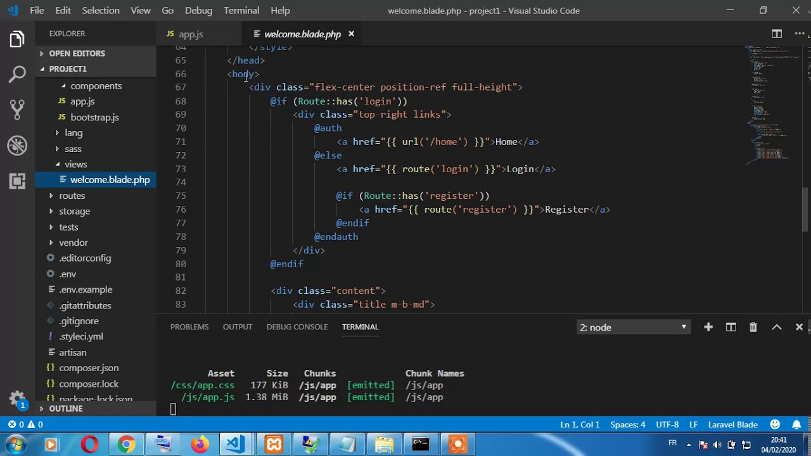Expand the routes folder
811x456 pixels.
click(72, 196)
